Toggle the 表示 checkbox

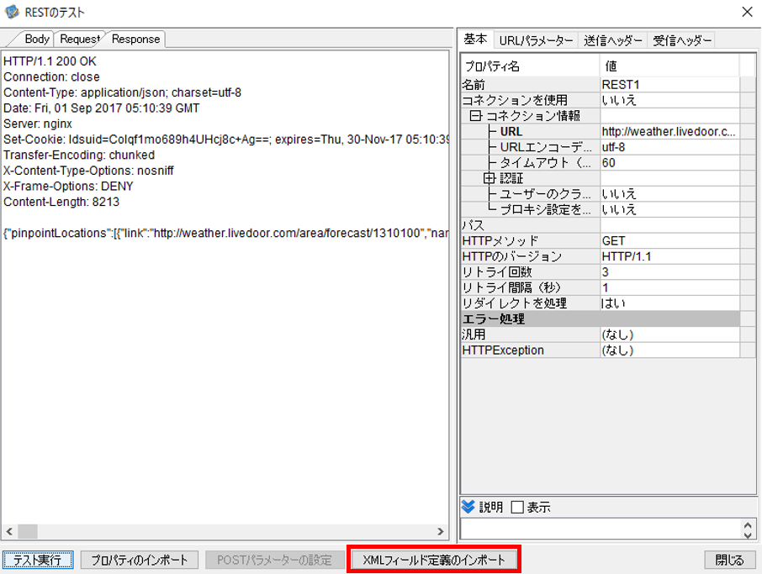pos(517,508)
